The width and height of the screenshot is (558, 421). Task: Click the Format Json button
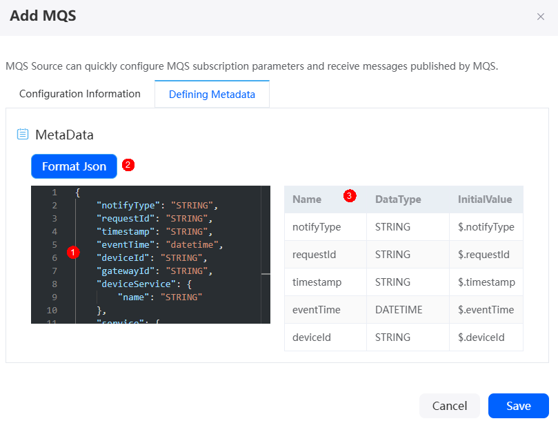74,166
